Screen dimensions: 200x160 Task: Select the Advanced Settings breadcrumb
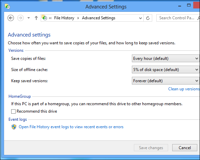pos(99,18)
